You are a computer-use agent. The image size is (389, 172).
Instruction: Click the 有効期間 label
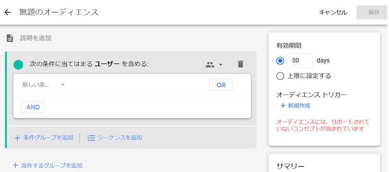[x=289, y=45]
